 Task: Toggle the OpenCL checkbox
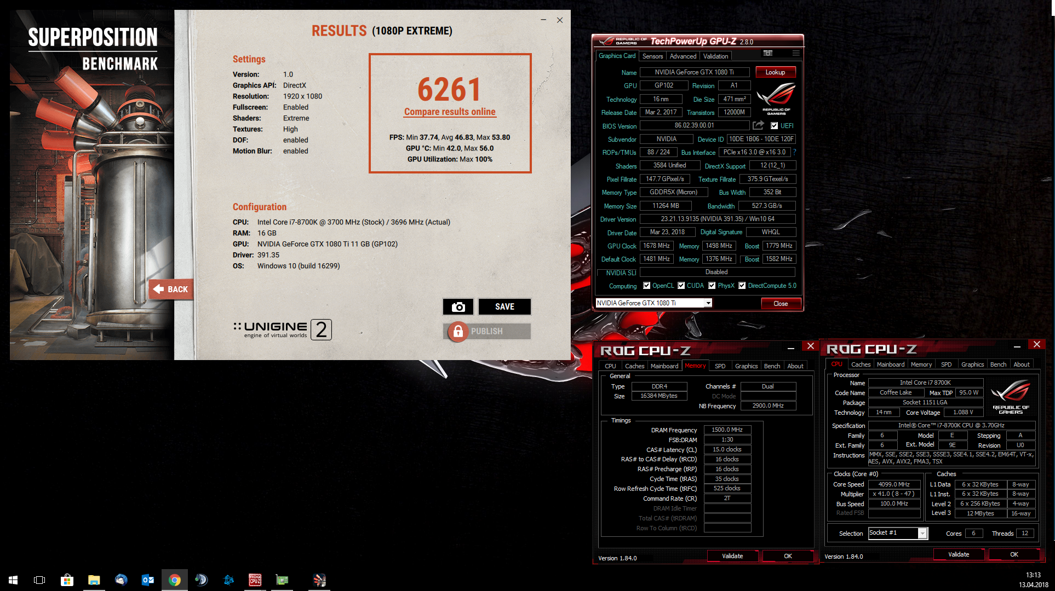[x=646, y=286]
